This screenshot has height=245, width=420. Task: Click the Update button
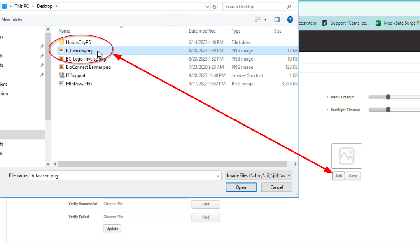pyautogui.click(x=112, y=229)
